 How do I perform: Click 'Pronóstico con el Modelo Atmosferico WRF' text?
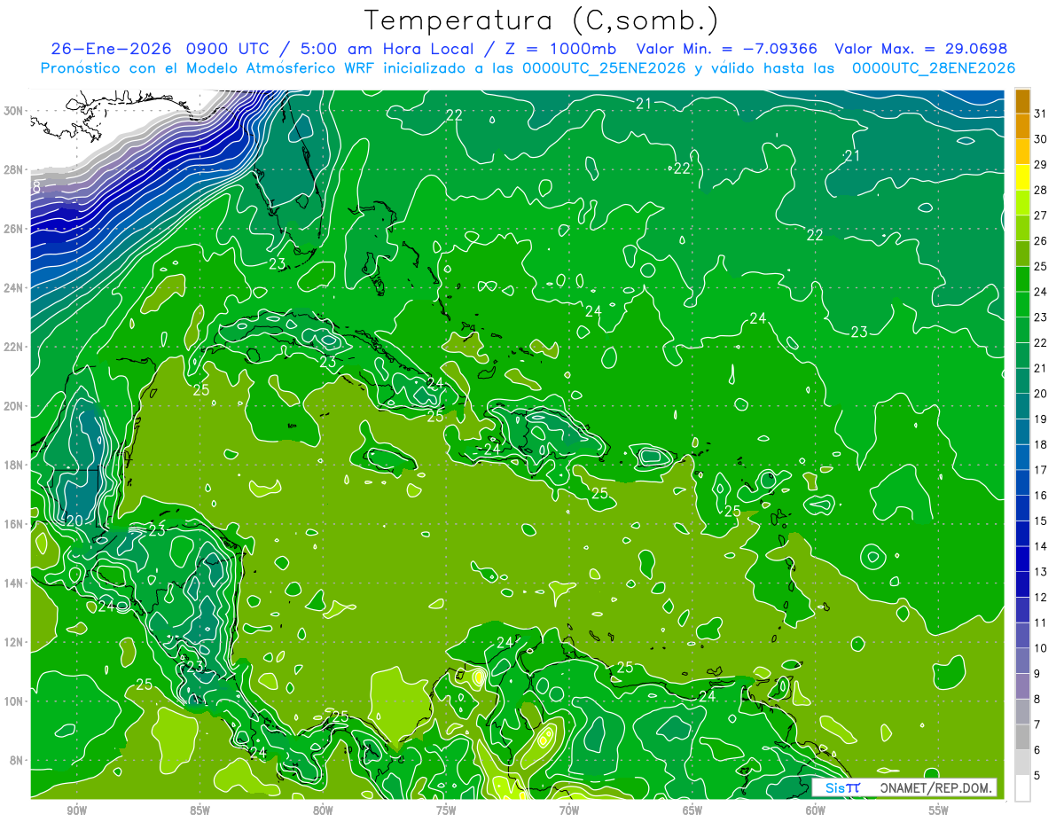pos(209,68)
